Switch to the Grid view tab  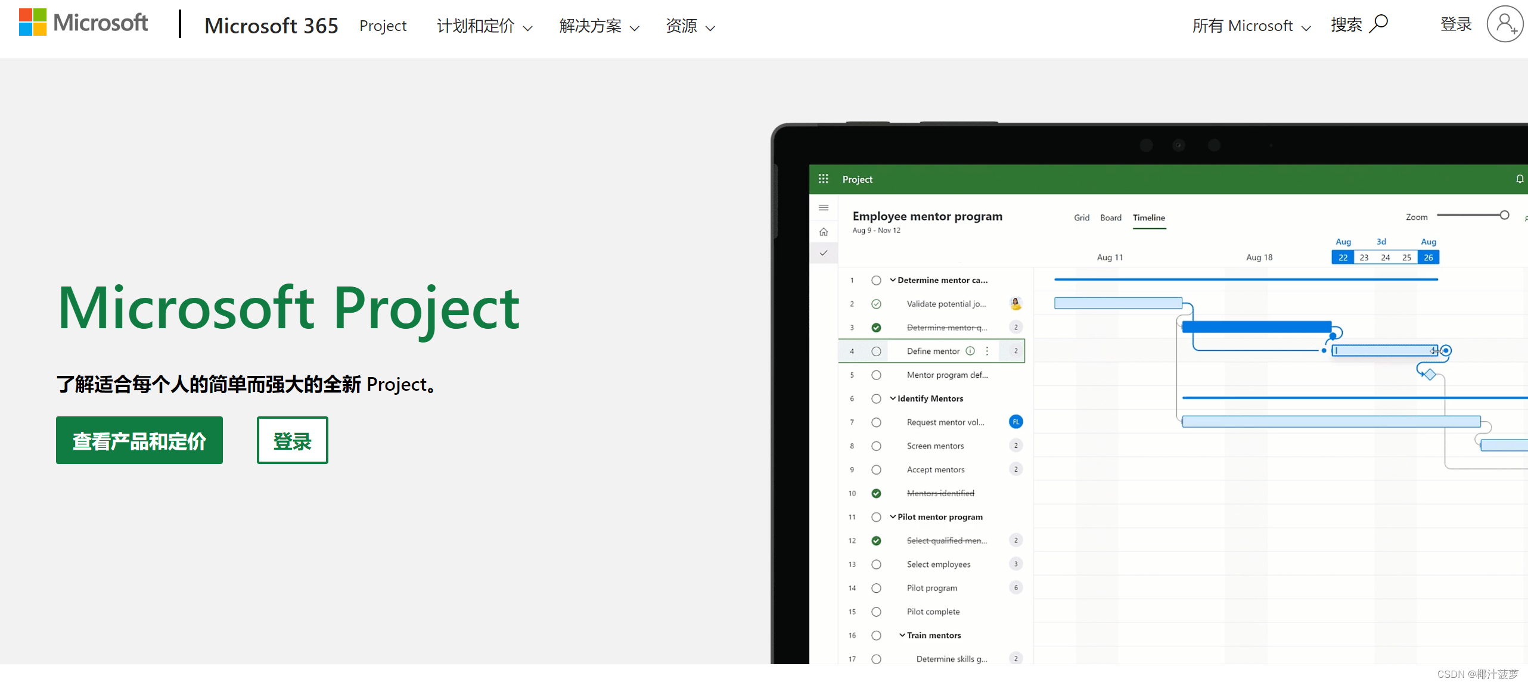[x=1081, y=217]
